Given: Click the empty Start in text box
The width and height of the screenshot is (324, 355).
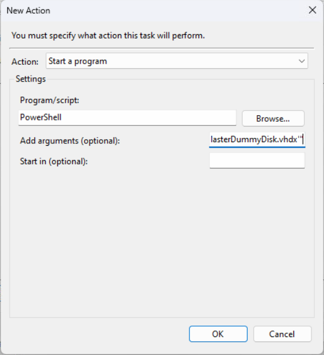Looking at the screenshot, I should (257, 161).
